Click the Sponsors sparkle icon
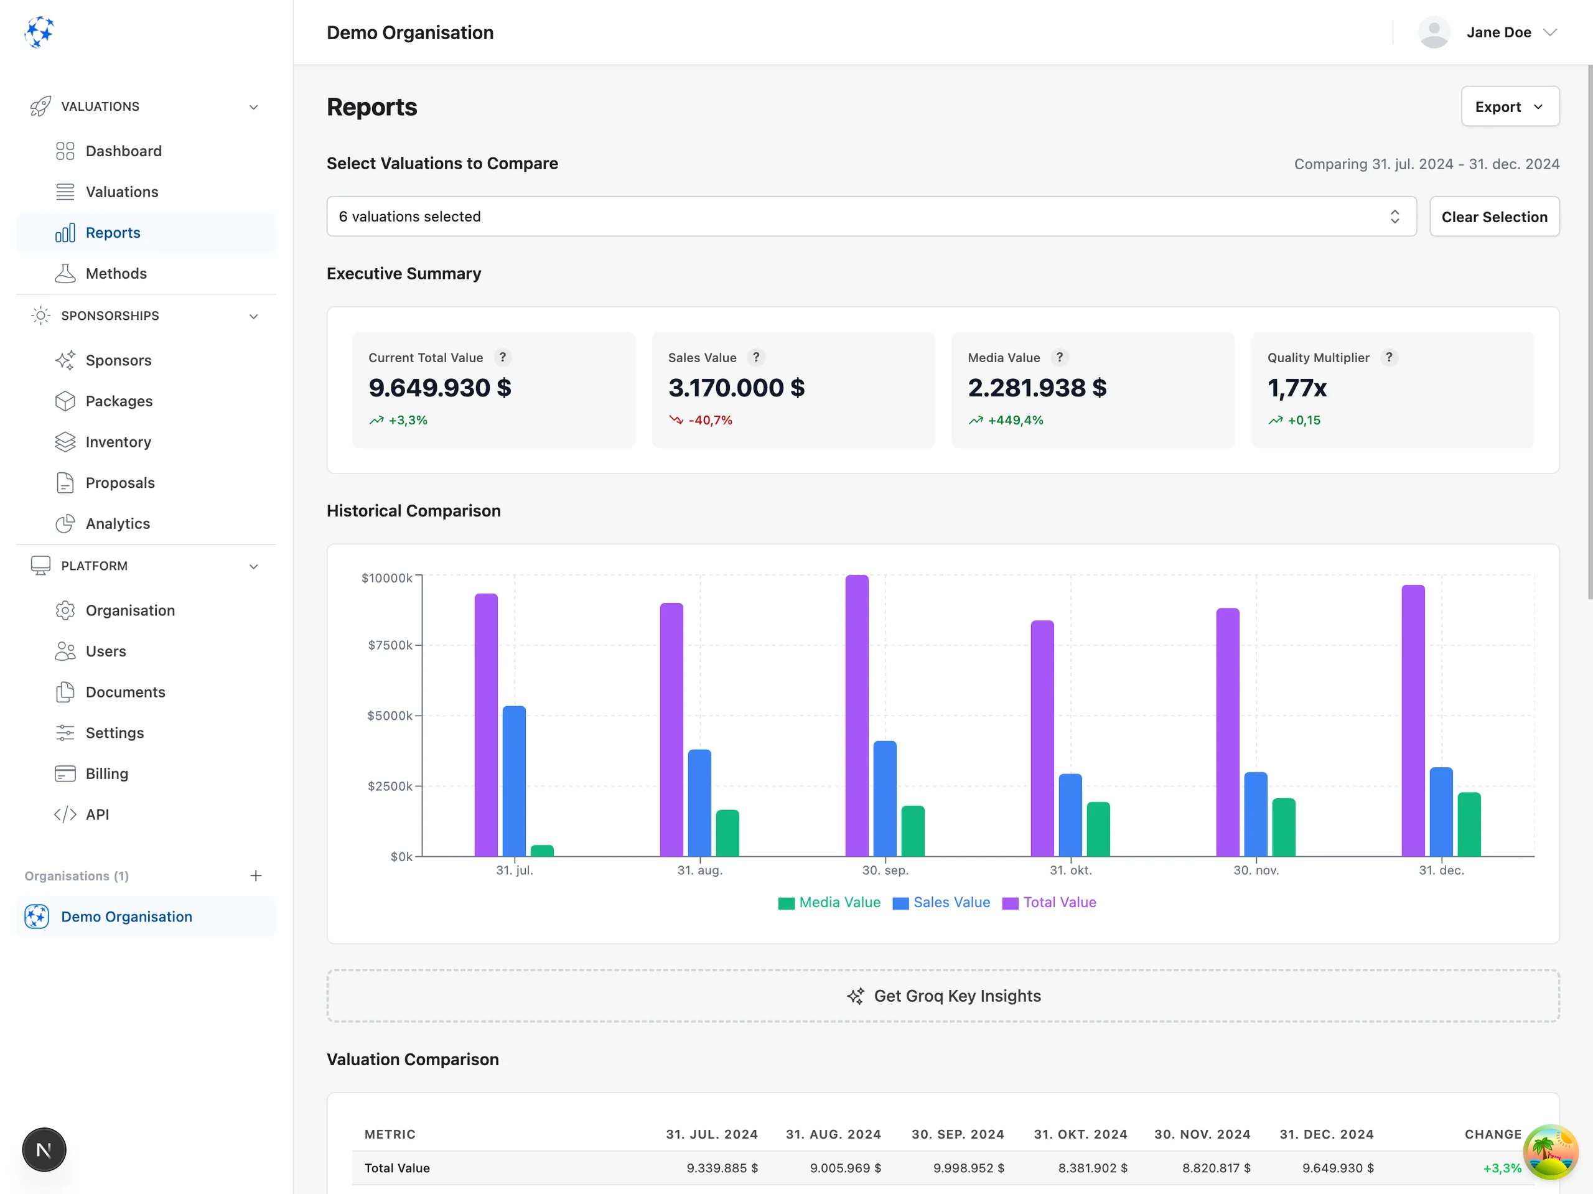The width and height of the screenshot is (1593, 1194). pos(65,360)
